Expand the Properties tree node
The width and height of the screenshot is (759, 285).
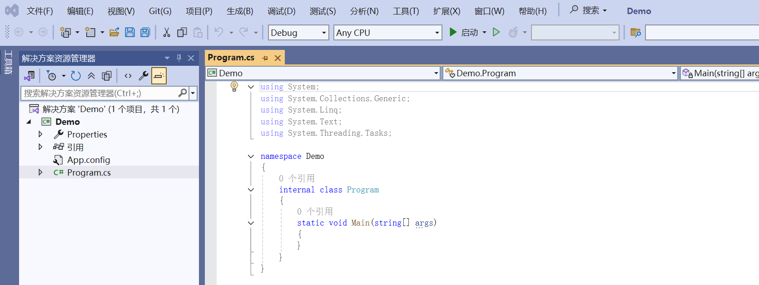(40, 134)
